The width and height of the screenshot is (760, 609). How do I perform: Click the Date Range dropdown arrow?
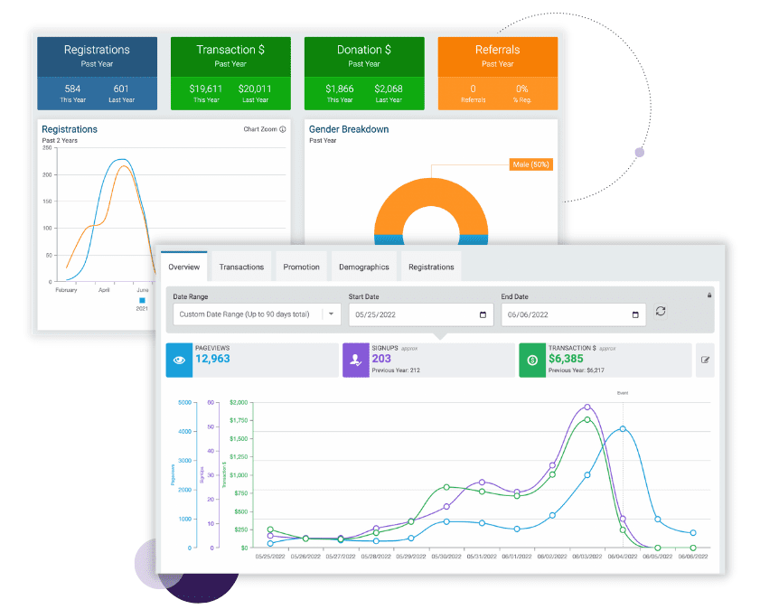(331, 314)
